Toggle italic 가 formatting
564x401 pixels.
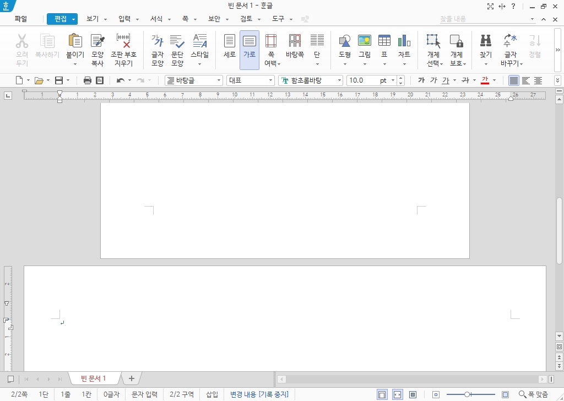(x=434, y=80)
